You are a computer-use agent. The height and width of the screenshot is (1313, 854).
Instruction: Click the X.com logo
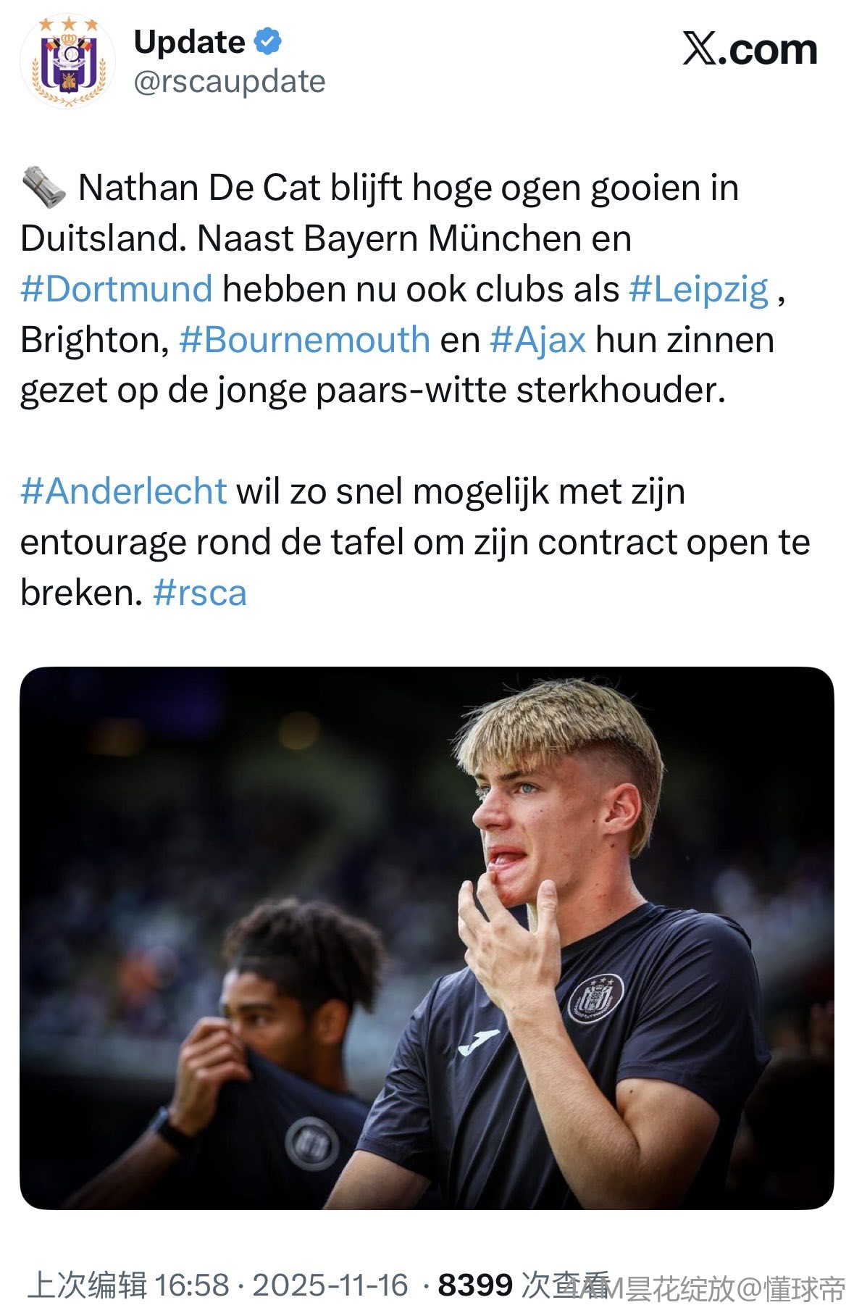click(x=750, y=49)
